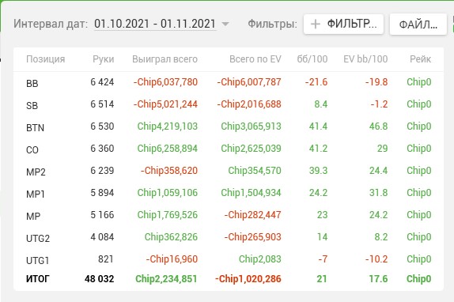Sort by EV bb/100 column header
Image resolution: width=454 pixels, height=302 pixels.
(x=365, y=59)
